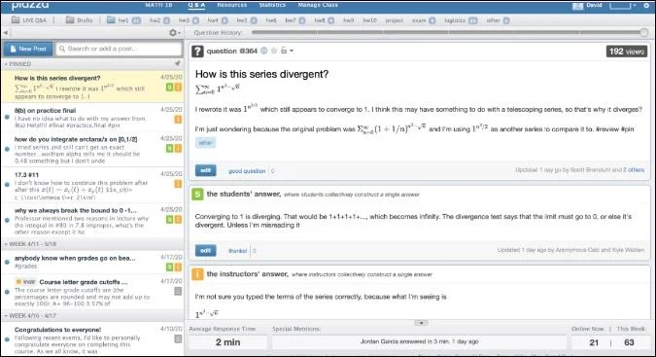The height and width of the screenshot is (357, 656).
Task: Click the count badge next to logistics folder
Action: click(472, 20)
